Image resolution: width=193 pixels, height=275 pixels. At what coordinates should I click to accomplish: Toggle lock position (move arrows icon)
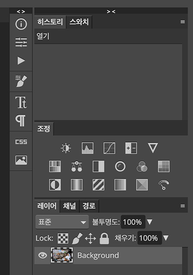90,238
